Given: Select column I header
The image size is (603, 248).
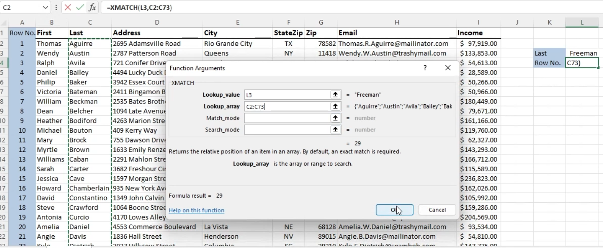Looking at the screenshot, I should point(479,22).
